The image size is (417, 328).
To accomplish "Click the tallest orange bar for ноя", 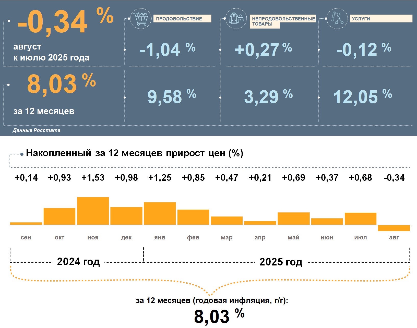I will (93, 211).
